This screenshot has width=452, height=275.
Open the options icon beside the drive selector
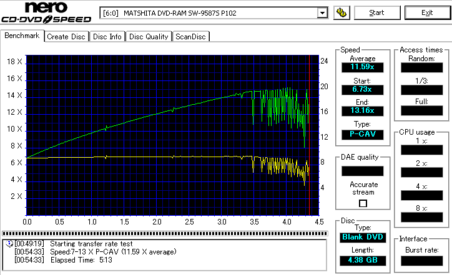tap(341, 12)
